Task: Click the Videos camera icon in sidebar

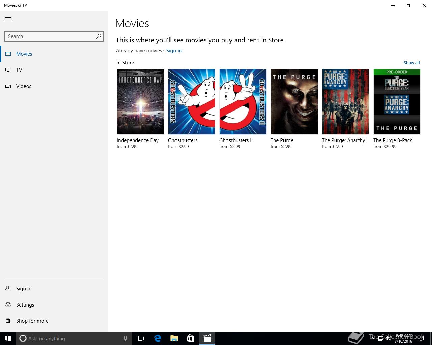Action: click(x=8, y=86)
